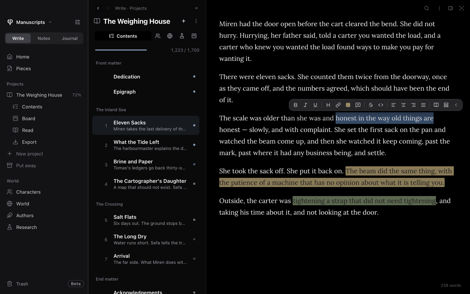
Task: Toggle strikethrough on selected text
Action: pyautogui.click(x=371, y=105)
